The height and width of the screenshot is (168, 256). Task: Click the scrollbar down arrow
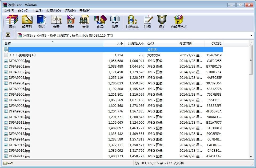(x=251, y=157)
